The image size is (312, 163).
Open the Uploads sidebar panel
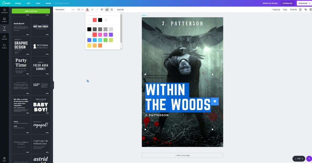(x=4, y=37)
